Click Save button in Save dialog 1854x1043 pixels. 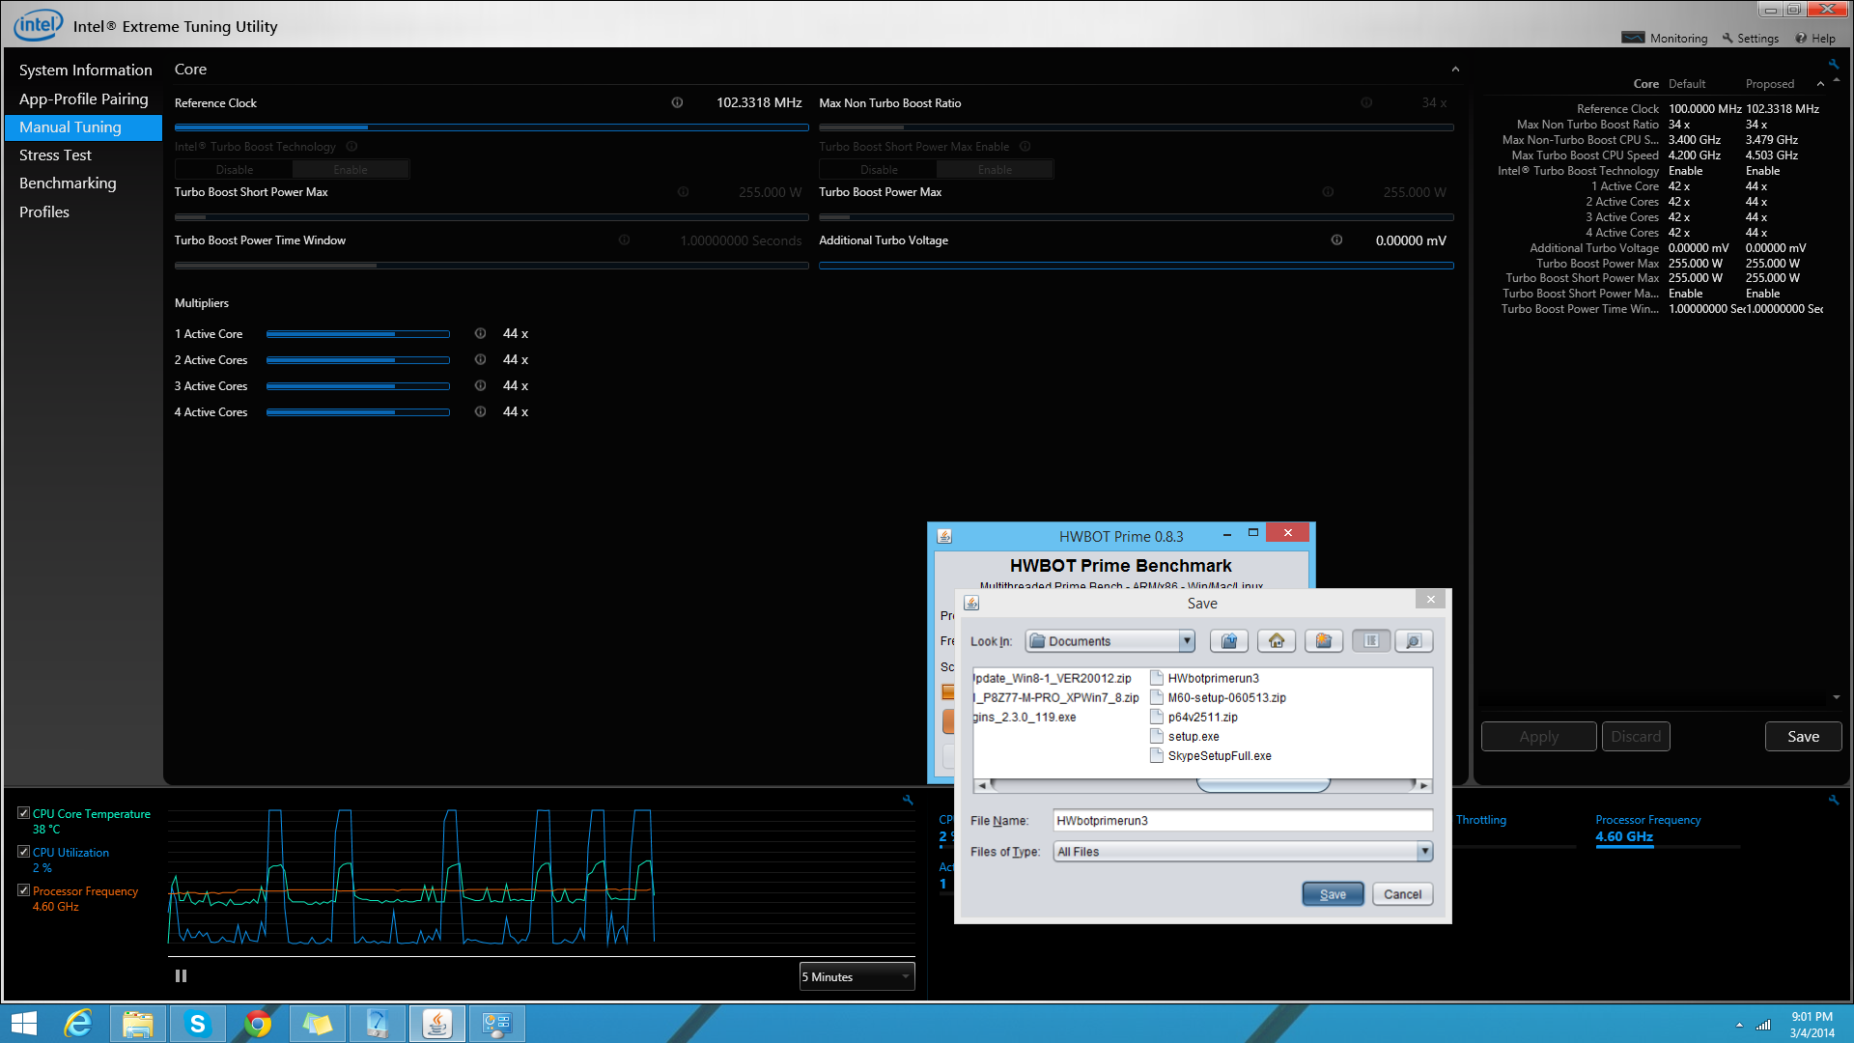click(1333, 894)
